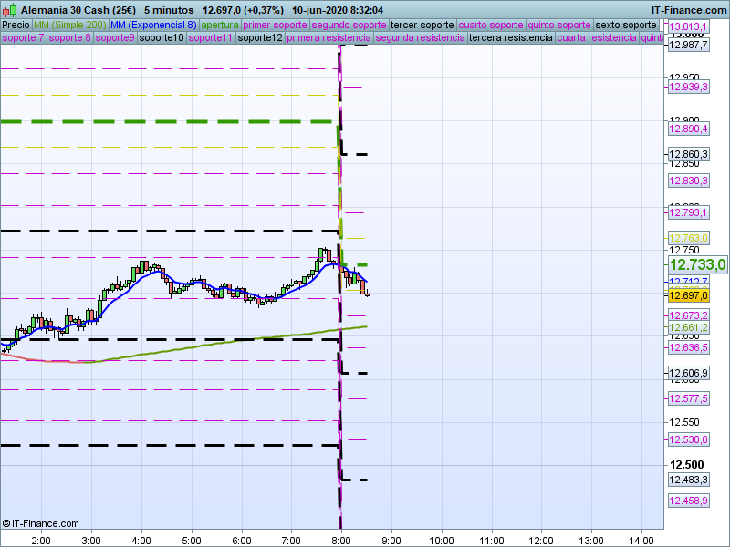Screen dimensions: 730x547
Task: Click the green 12.733,0 price tag
Action: click(696, 264)
